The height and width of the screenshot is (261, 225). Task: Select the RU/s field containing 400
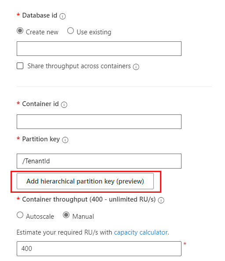pyautogui.click(x=99, y=249)
